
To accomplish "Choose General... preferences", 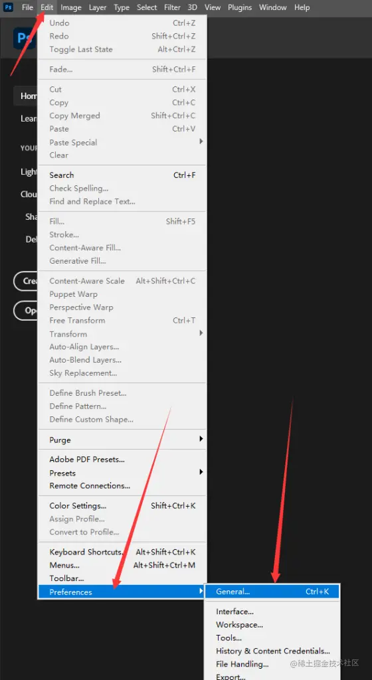I will click(x=272, y=592).
